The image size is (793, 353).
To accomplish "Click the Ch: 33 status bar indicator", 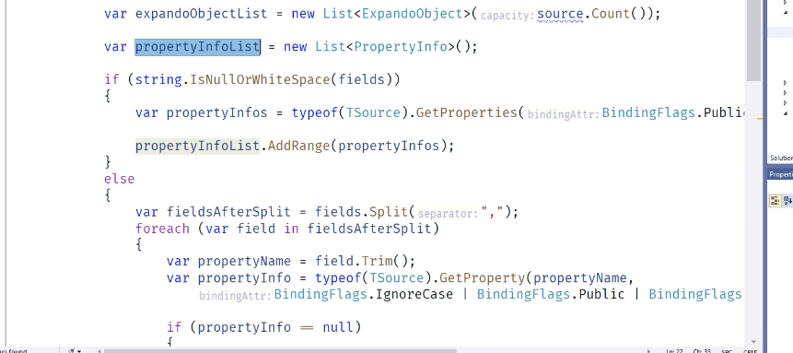I will tap(703, 350).
